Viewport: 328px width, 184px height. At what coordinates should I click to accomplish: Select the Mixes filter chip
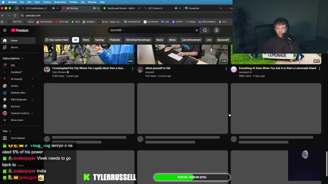click(172, 40)
